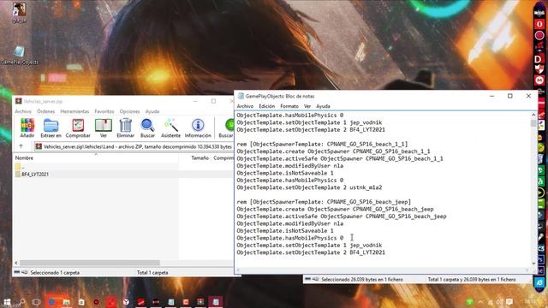Open the notification center icon in tray
Screen dimensions: 548x308
pyautogui.click(x=509, y=302)
